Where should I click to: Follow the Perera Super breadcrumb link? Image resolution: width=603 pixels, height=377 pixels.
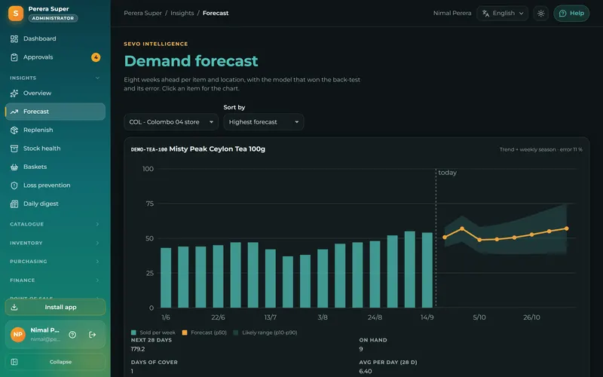tap(142, 13)
